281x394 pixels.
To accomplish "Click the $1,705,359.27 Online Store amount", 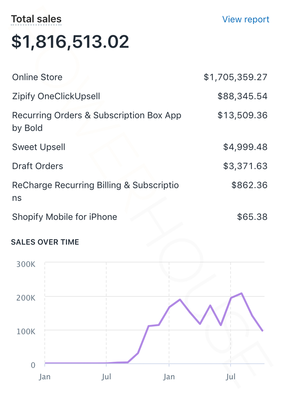I will point(235,77).
